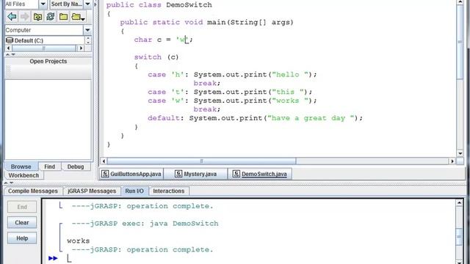
Task: Open the All Files filter dropdown
Action: click(x=43, y=4)
